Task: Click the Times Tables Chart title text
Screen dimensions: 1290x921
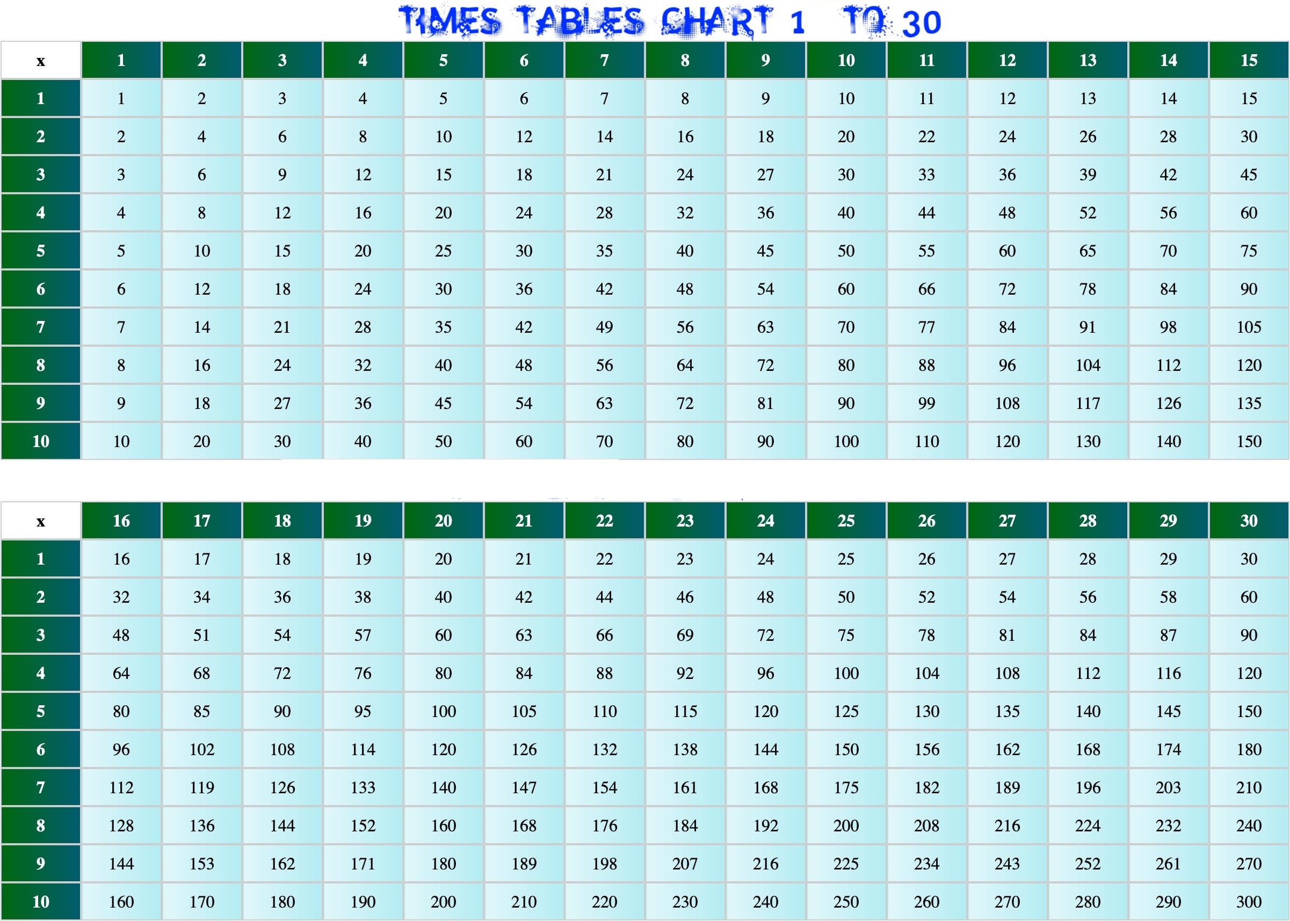Action: point(670,21)
